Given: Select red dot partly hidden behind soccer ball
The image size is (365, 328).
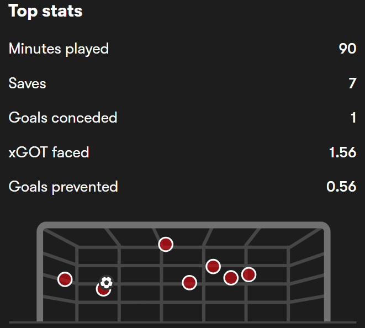Looking at the screenshot, I should (x=102, y=290).
